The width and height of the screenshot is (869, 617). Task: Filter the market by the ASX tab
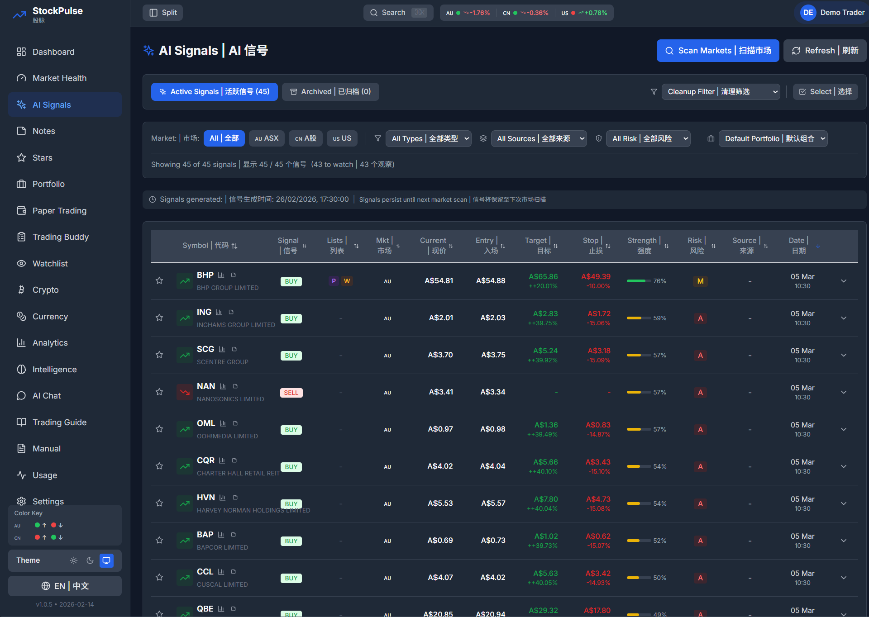coord(267,138)
